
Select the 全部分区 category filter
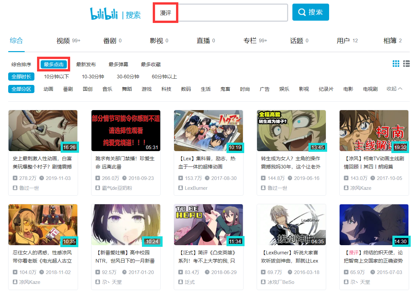tap(21, 89)
